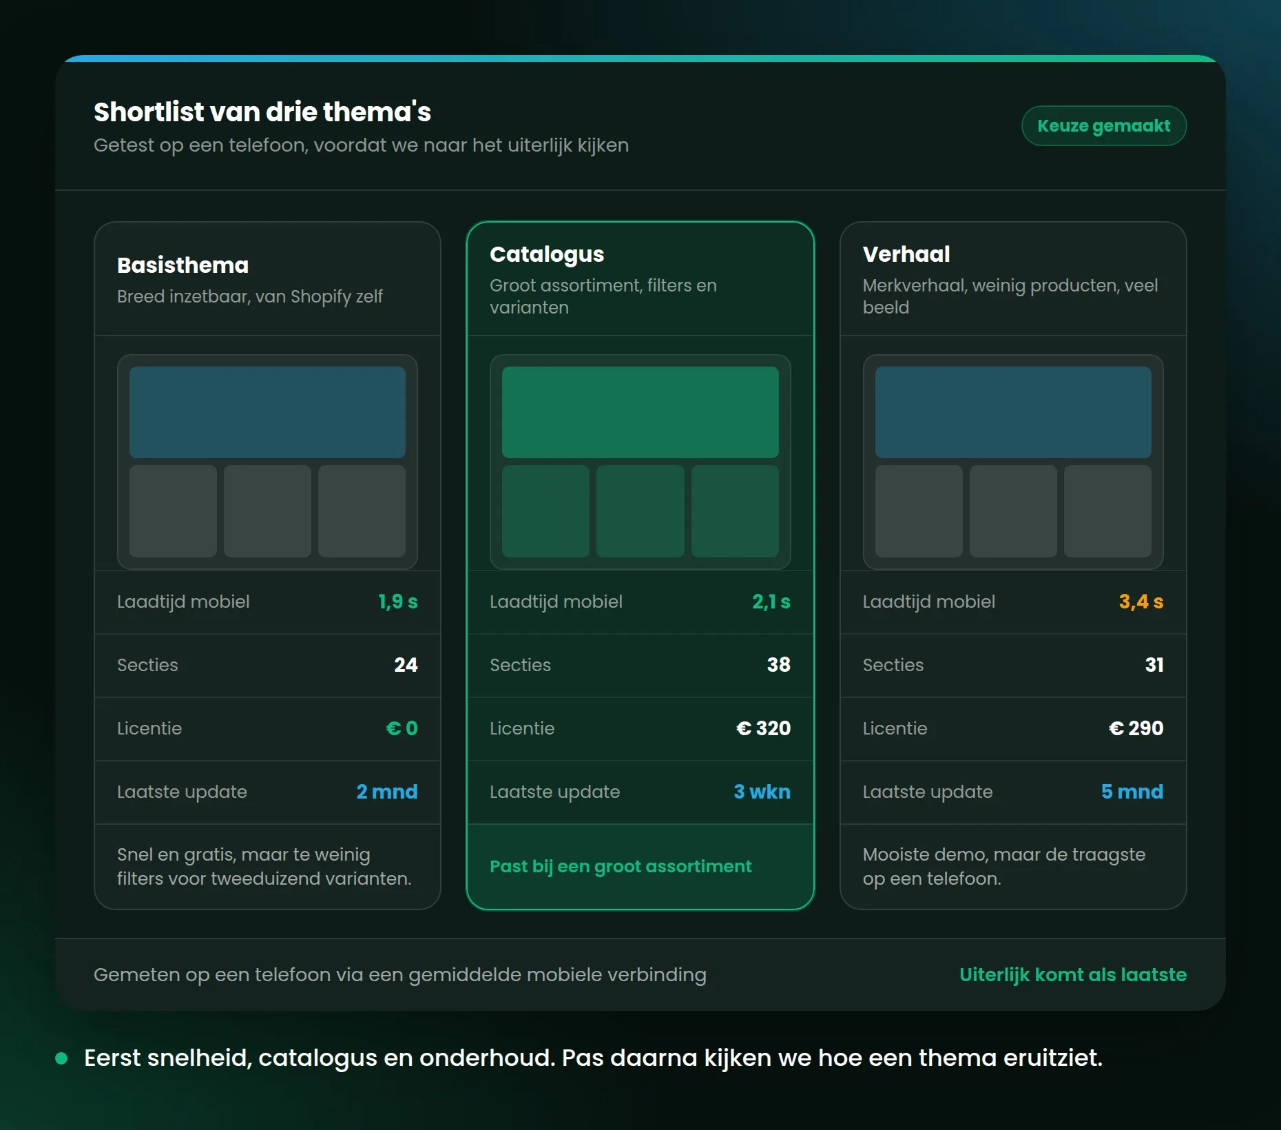Click Basisthema licence price '€ 0'

coord(402,728)
